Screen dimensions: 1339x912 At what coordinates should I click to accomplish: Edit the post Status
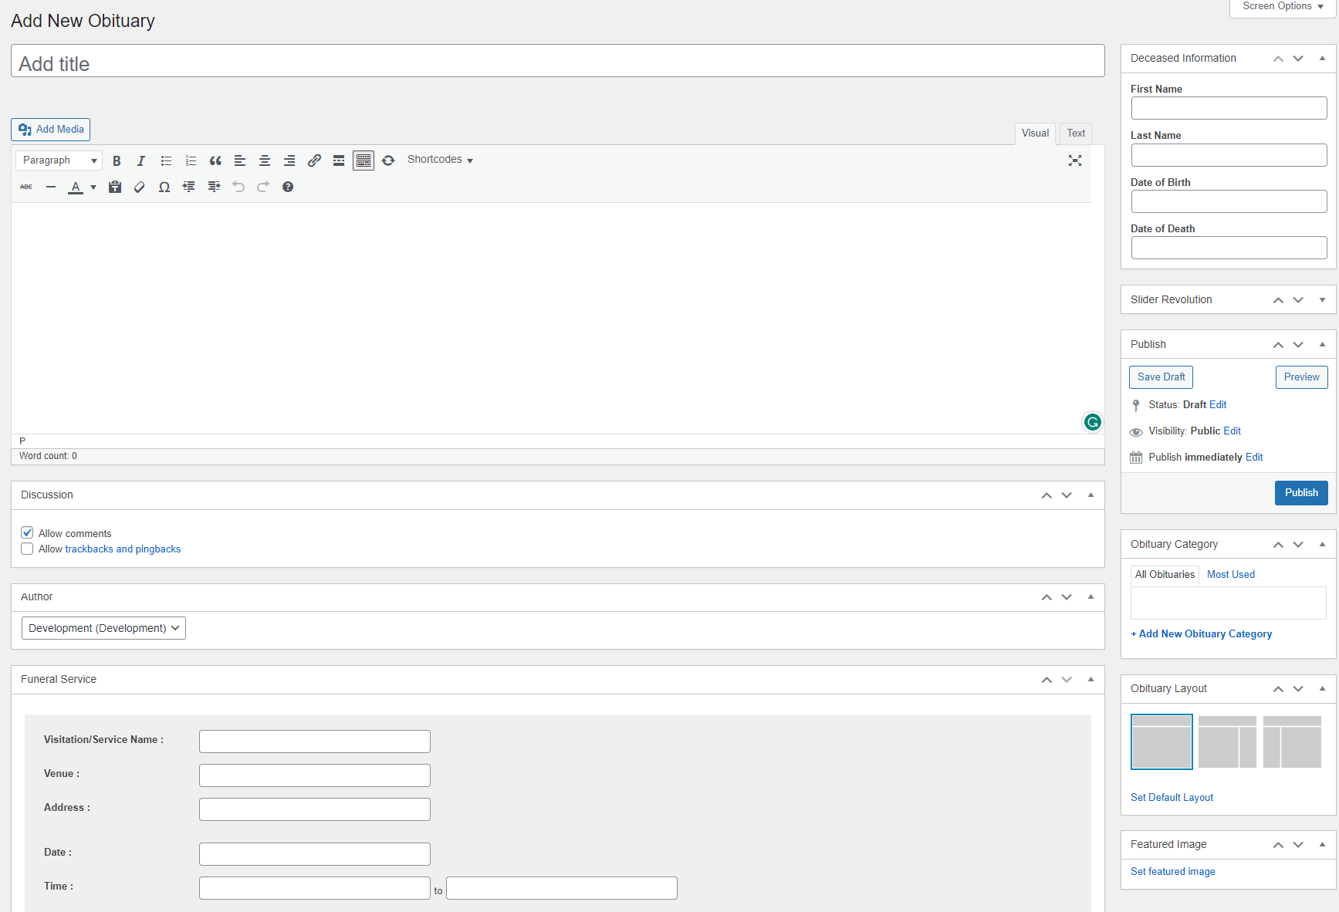[1218, 405]
